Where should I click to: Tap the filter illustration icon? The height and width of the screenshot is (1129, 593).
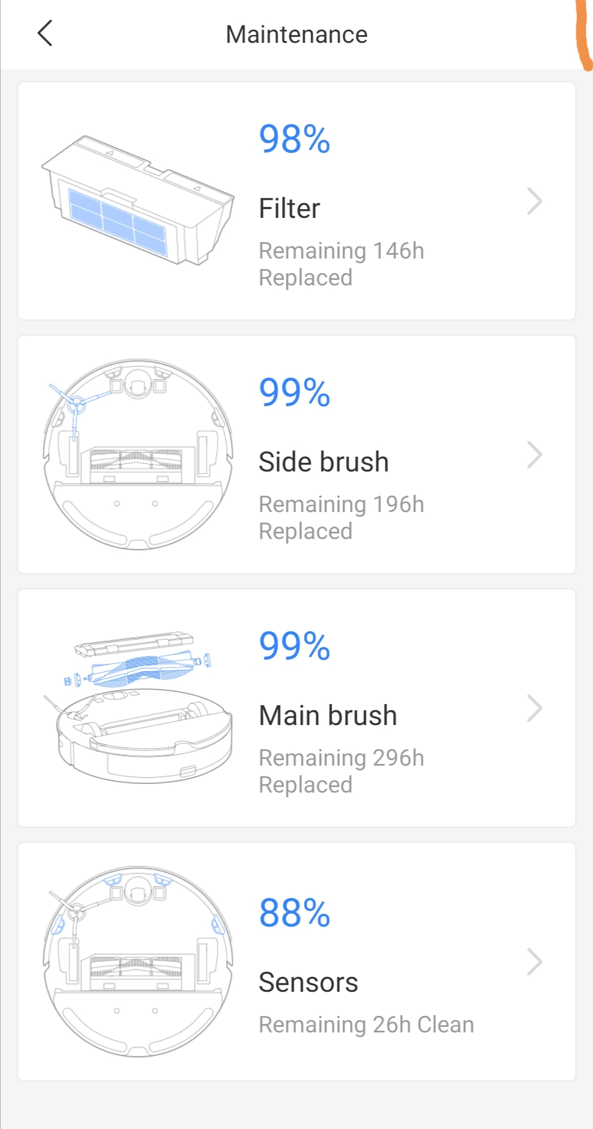point(138,200)
